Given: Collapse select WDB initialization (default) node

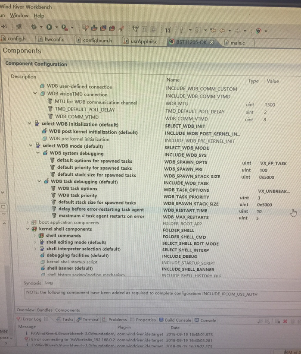Looking at the screenshot, I should click(x=29, y=123).
